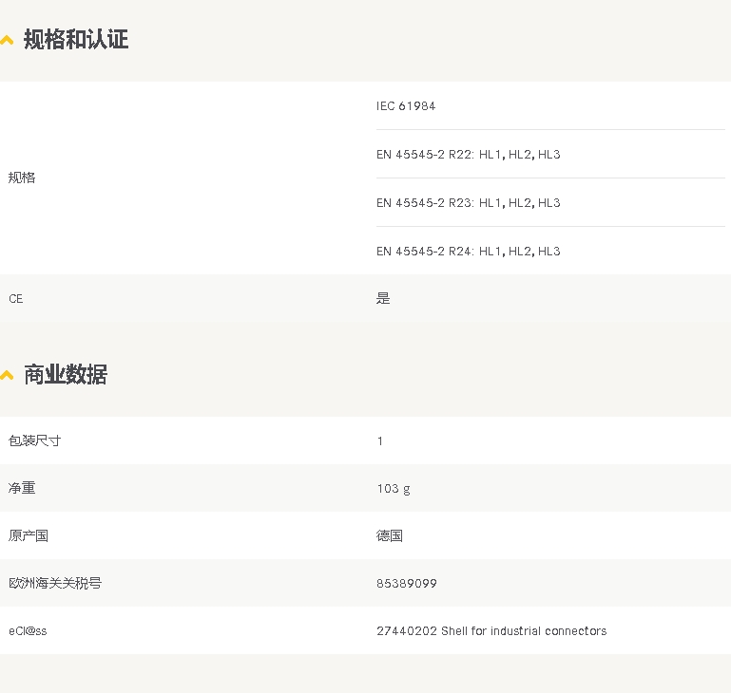
Task: Click the eCl@ss row label
Action: point(28,631)
